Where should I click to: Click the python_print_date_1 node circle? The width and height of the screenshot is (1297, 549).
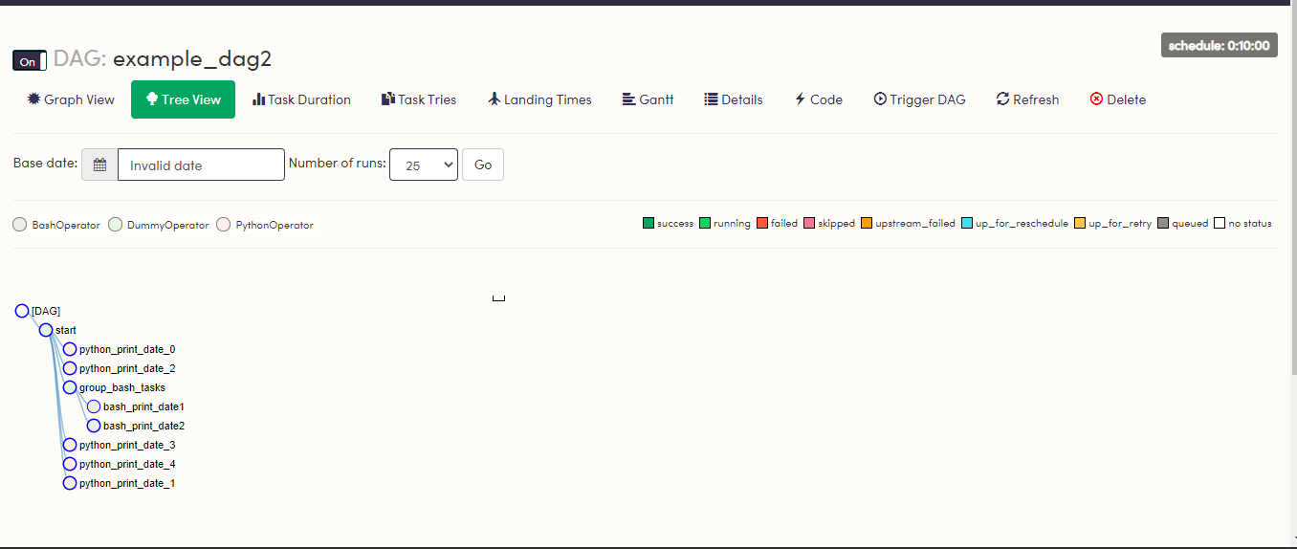(70, 483)
